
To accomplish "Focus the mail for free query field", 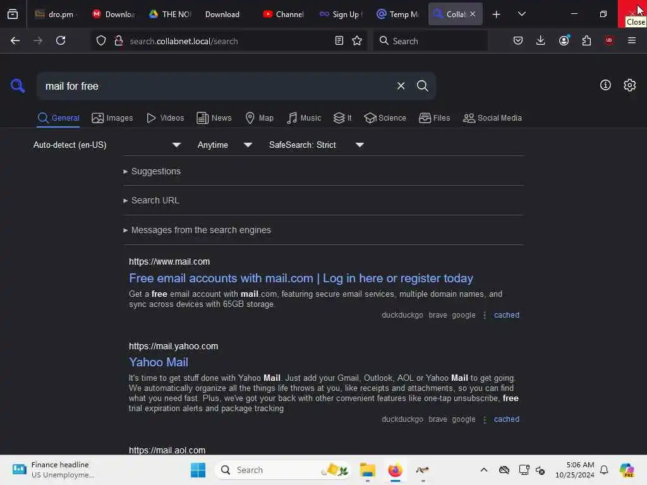I will tap(217, 86).
